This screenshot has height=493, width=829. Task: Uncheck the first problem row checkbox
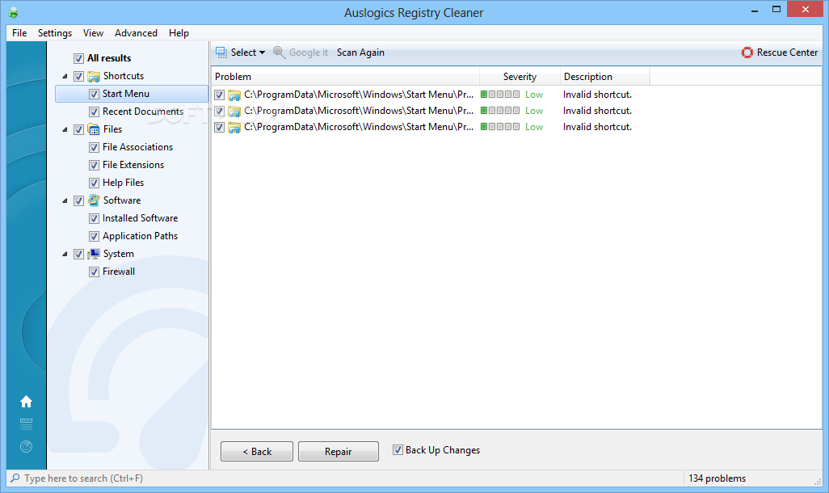(x=220, y=95)
